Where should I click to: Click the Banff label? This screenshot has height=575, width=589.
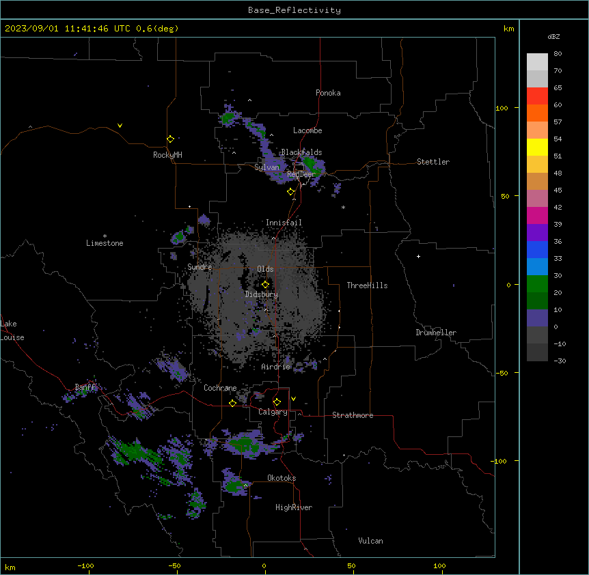coord(85,387)
